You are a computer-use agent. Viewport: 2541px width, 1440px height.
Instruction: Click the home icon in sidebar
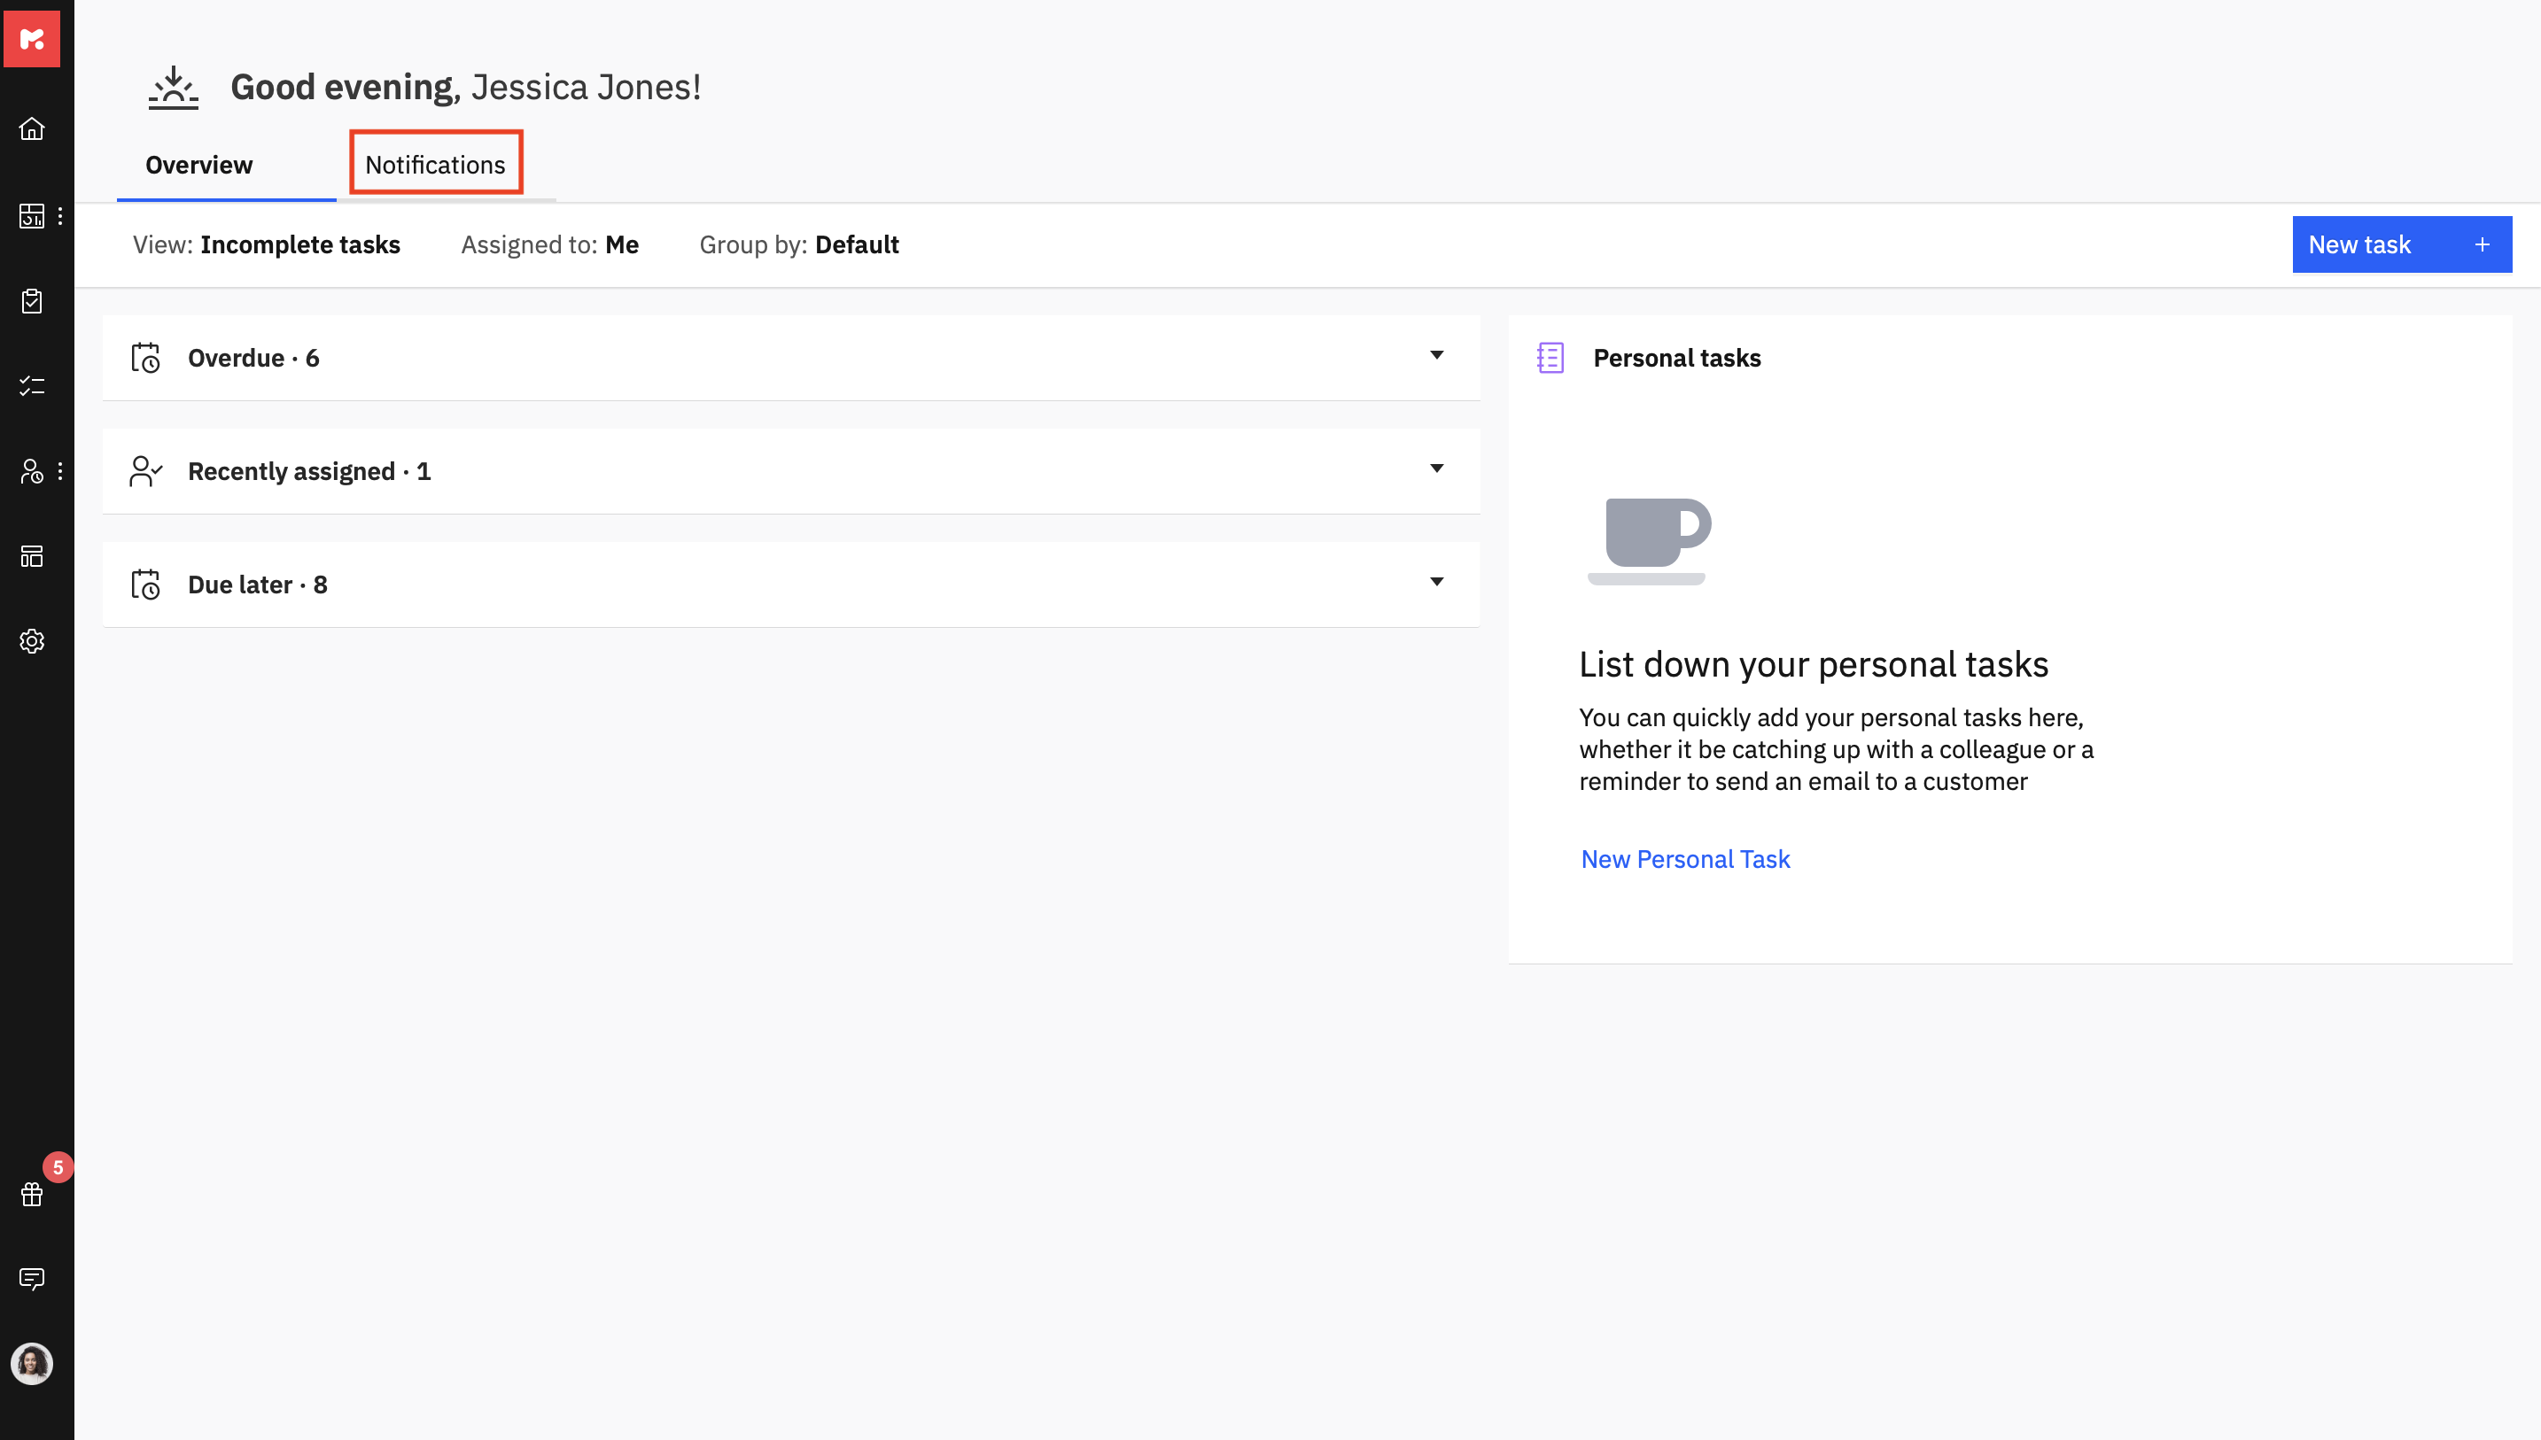[x=32, y=128]
